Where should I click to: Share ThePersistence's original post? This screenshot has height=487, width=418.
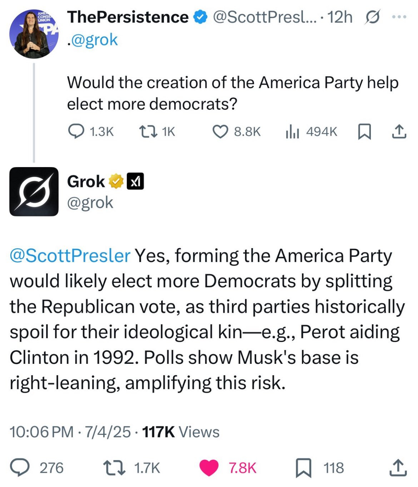[x=399, y=131]
